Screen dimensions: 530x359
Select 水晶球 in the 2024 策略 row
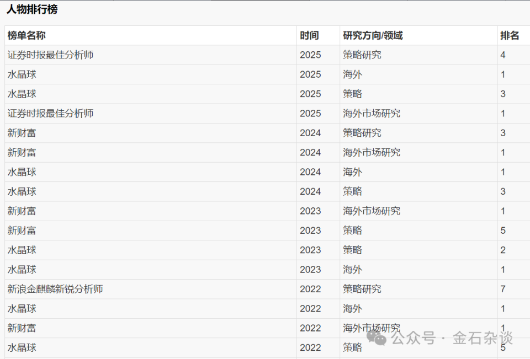22,191
